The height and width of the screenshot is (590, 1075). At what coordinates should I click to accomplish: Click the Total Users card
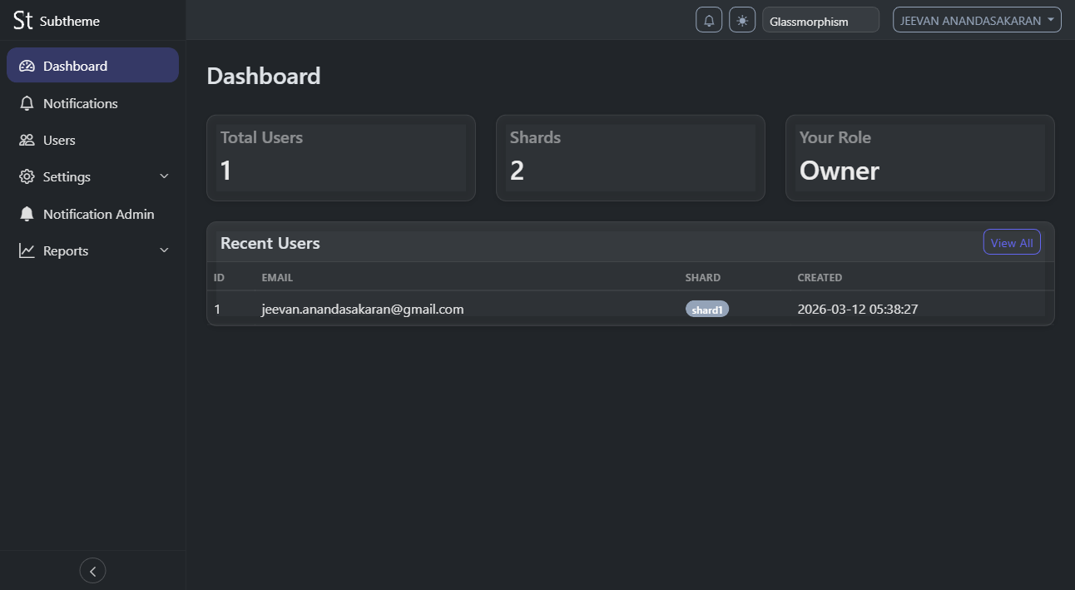[x=341, y=158]
